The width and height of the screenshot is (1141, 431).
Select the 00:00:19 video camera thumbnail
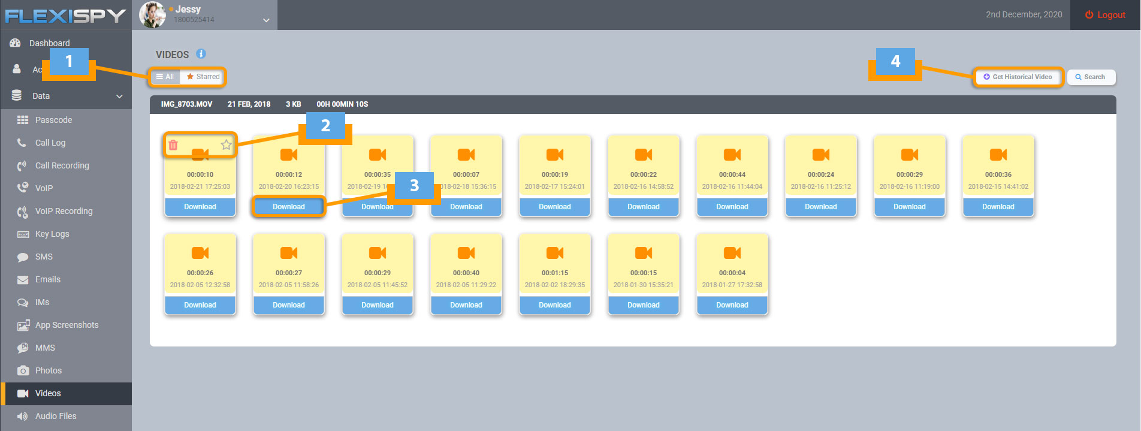click(x=555, y=155)
